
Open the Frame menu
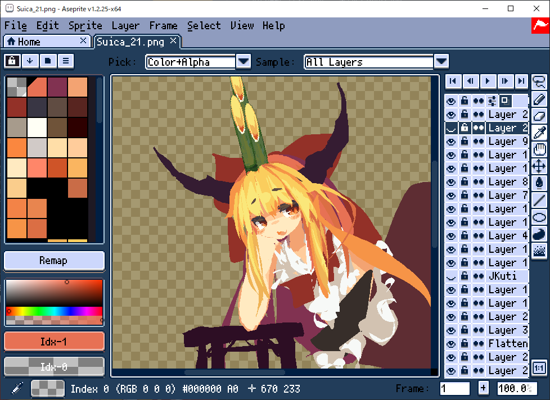pyautogui.click(x=163, y=26)
